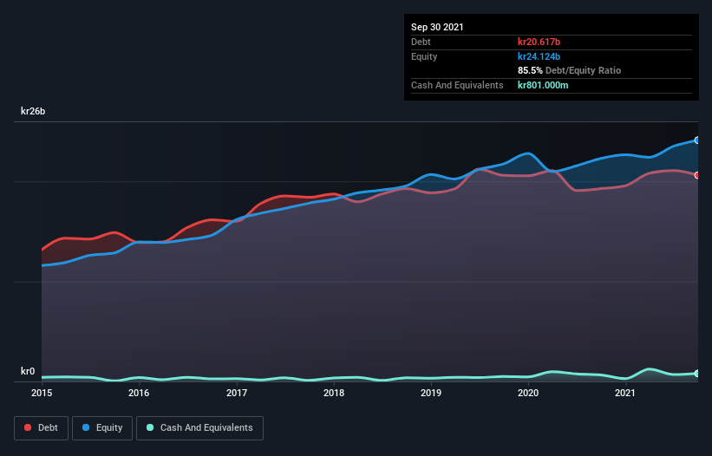
Task: Select the teal Cash endpoint marker
Action: (697, 374)
